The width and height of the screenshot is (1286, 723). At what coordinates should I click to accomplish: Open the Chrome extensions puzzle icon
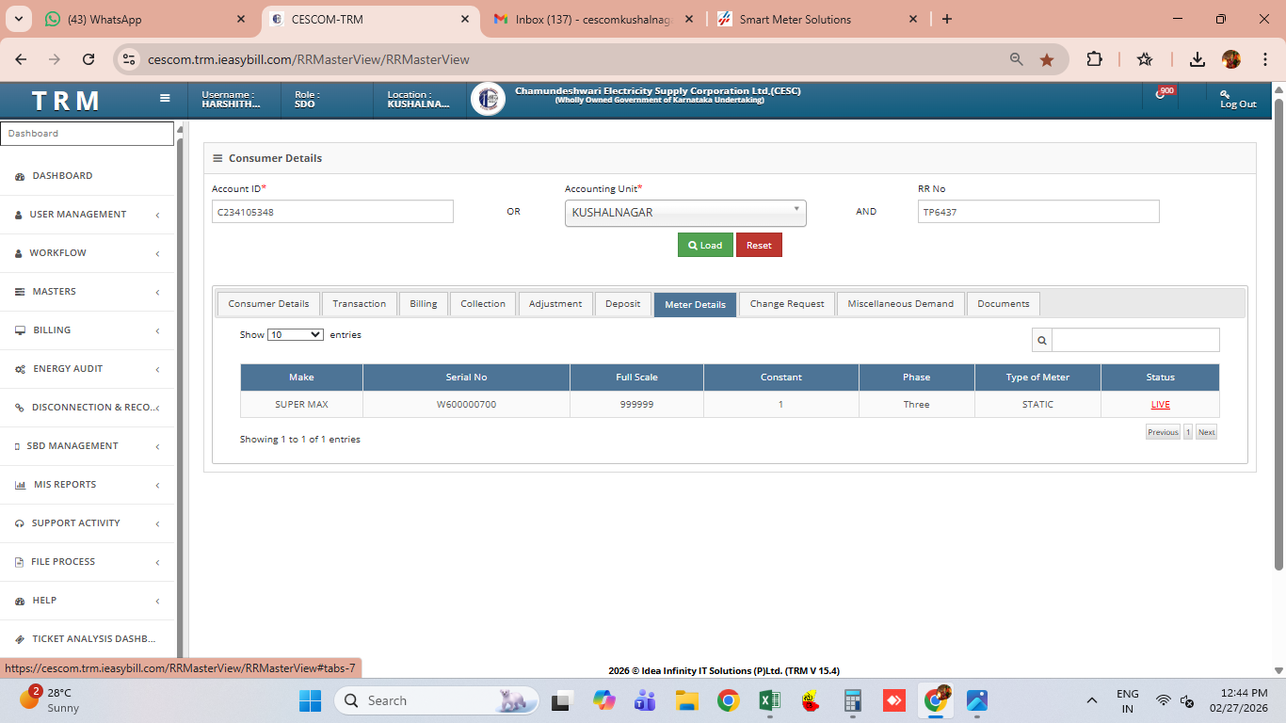[x=1094, y=59]
